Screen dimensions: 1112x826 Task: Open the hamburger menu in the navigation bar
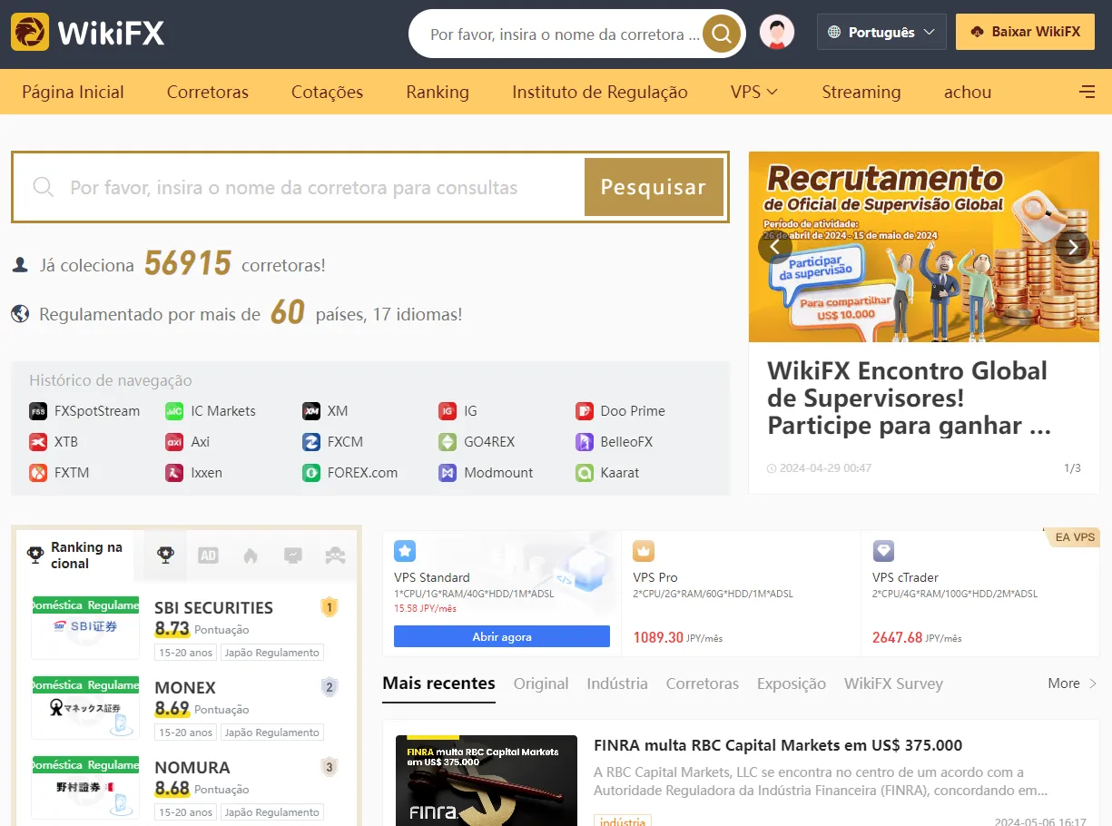coord(1087,92)
